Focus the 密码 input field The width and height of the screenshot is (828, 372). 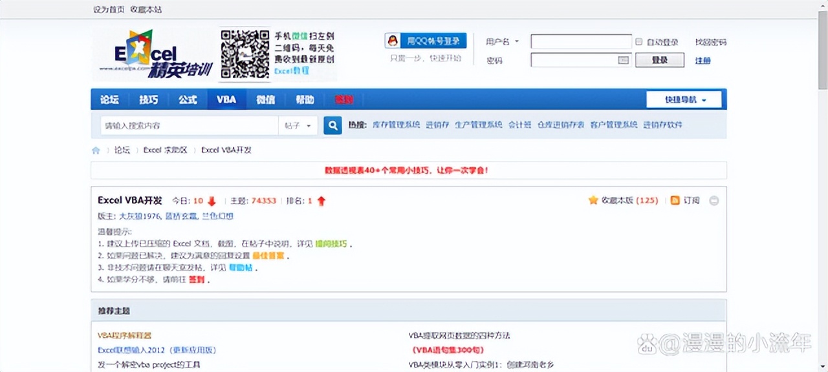582,60
